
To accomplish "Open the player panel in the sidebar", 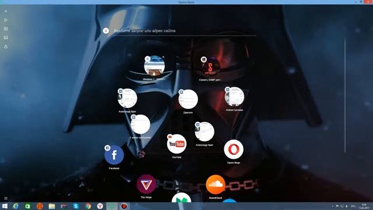I will pos(6,20).
